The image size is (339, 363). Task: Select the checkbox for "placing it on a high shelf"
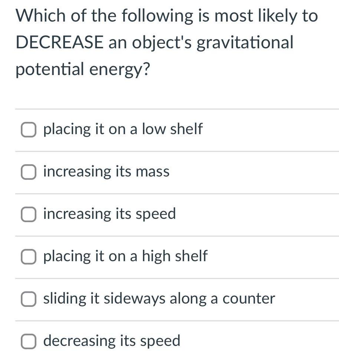click(x=28, y=257)
